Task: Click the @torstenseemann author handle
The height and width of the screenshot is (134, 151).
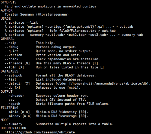Action: pyautogui.click(x=52, y=14)
